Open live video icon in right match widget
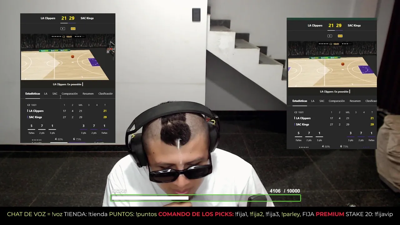The width and height of the screenshot is (400, 225). tap(330, 36)
